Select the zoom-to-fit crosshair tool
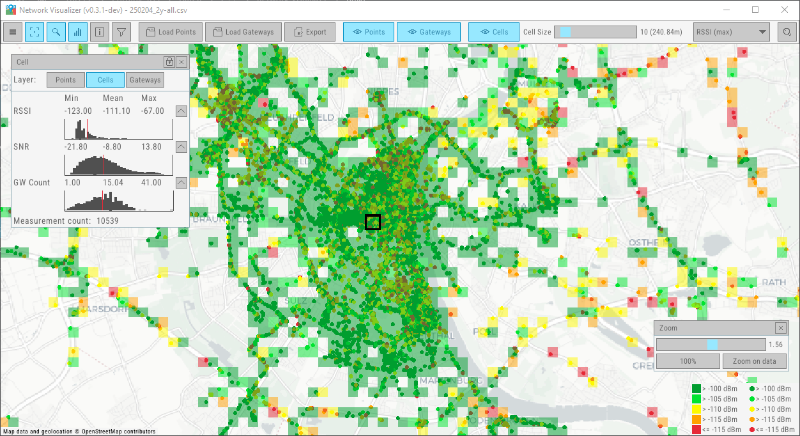The image size is (800, 436). point(35,31)
